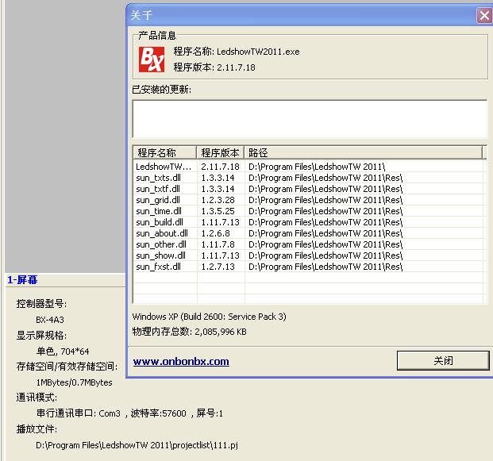Click the red BX product logo icon

click(x=152, y=60)
